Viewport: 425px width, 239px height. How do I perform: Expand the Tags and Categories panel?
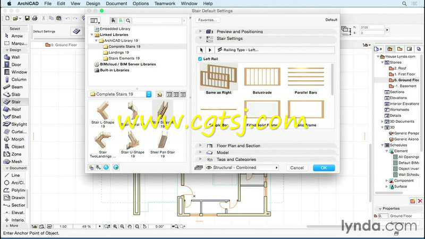click(x=200, y=159)
